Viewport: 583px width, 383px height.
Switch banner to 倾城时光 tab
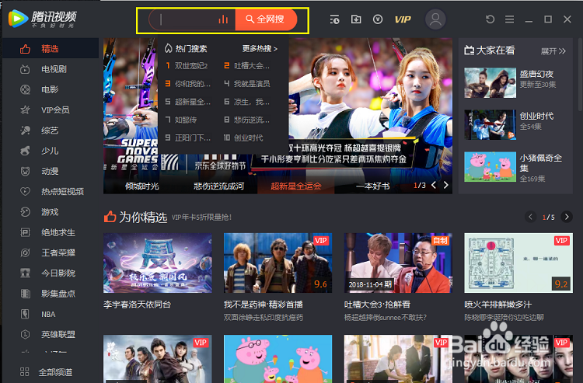(142, 186)
